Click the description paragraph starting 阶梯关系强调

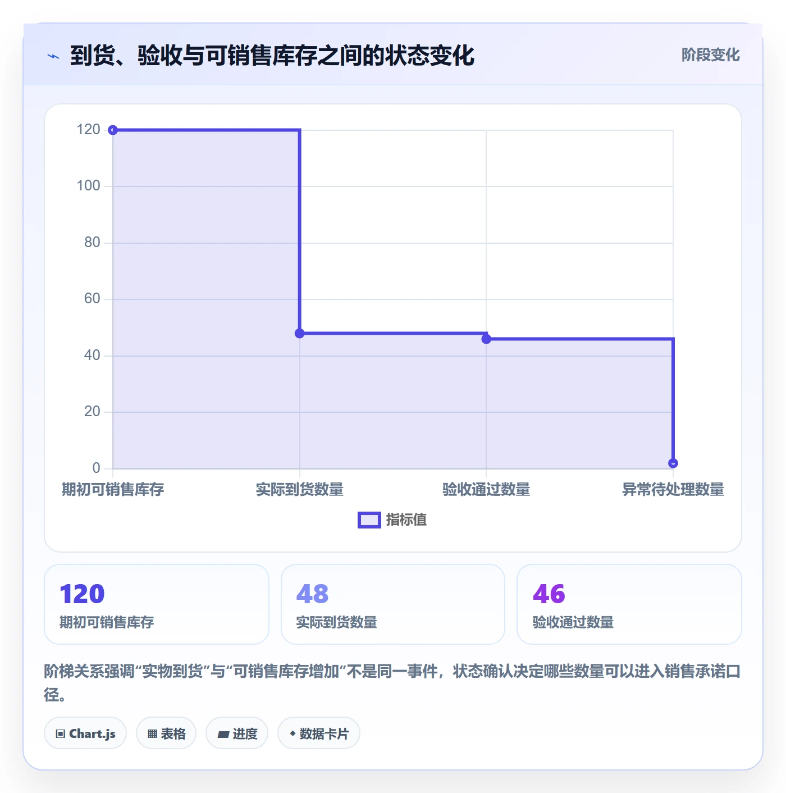tap(392, 682)
